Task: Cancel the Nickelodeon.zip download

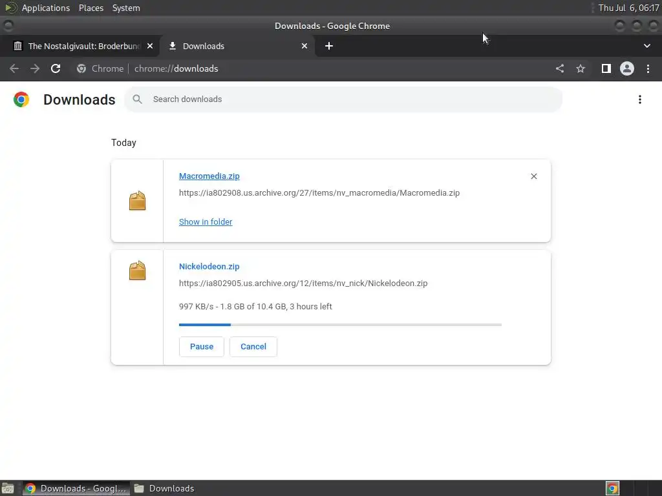Action: coord(253,347)
